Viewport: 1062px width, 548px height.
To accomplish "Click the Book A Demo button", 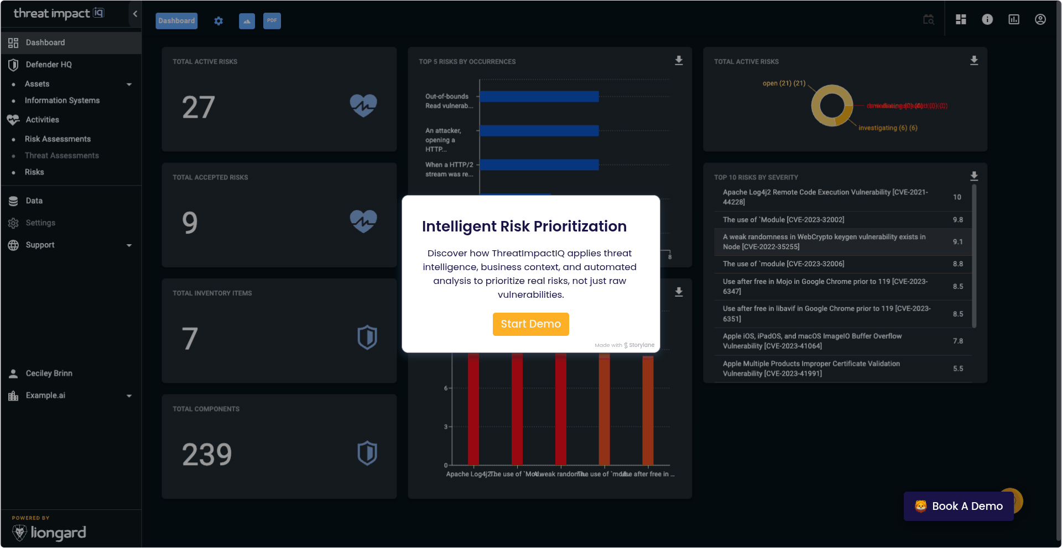I will coord(959,506).
